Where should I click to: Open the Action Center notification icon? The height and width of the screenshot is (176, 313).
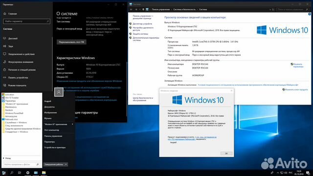coord(308,173)
